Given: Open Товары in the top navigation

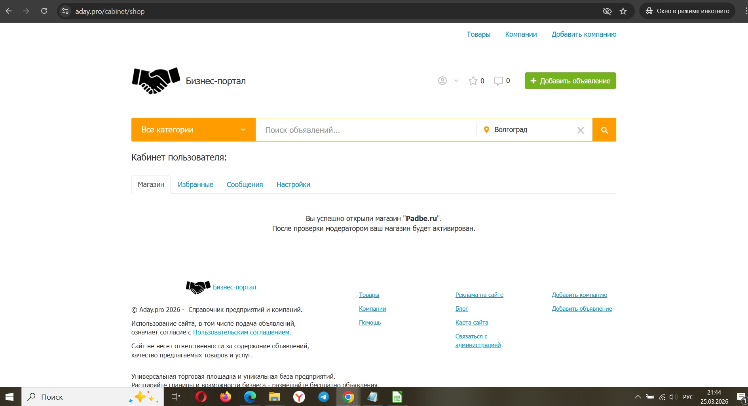Looking at the screenshot, I should click(x=478, y=34).
